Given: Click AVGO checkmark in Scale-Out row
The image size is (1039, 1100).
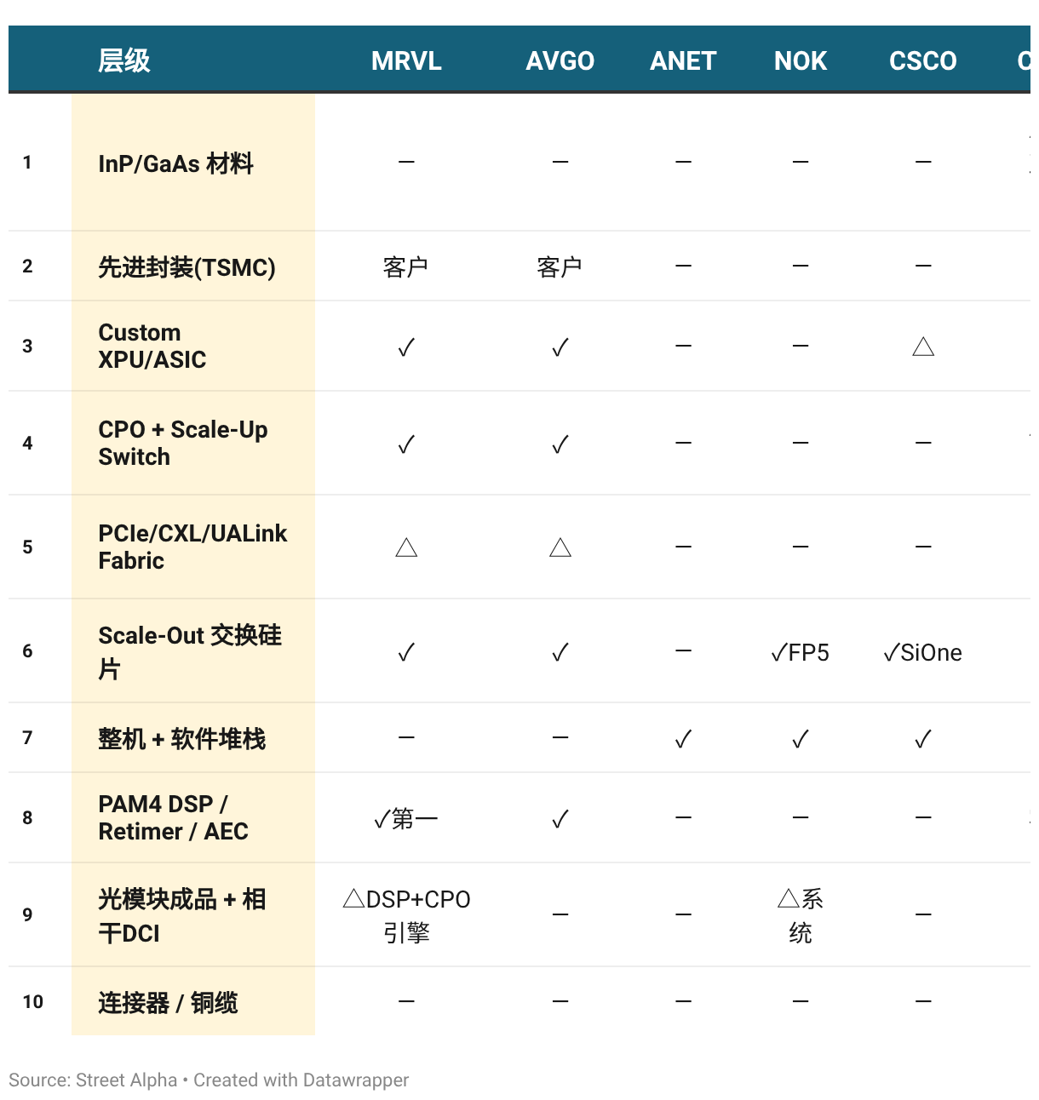Looking at the screenshot, I should pos(560,652).
